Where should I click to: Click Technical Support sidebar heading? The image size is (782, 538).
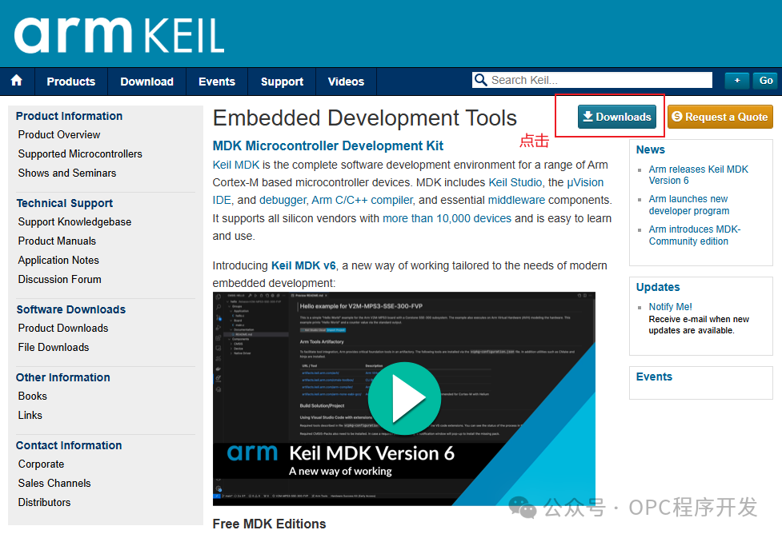tap(64, 203)
